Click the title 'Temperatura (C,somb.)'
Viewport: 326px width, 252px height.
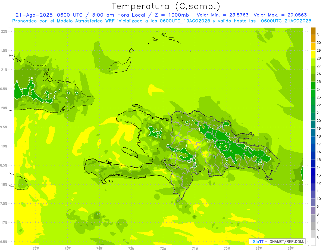pyautogui.click(x=166, y=7)
